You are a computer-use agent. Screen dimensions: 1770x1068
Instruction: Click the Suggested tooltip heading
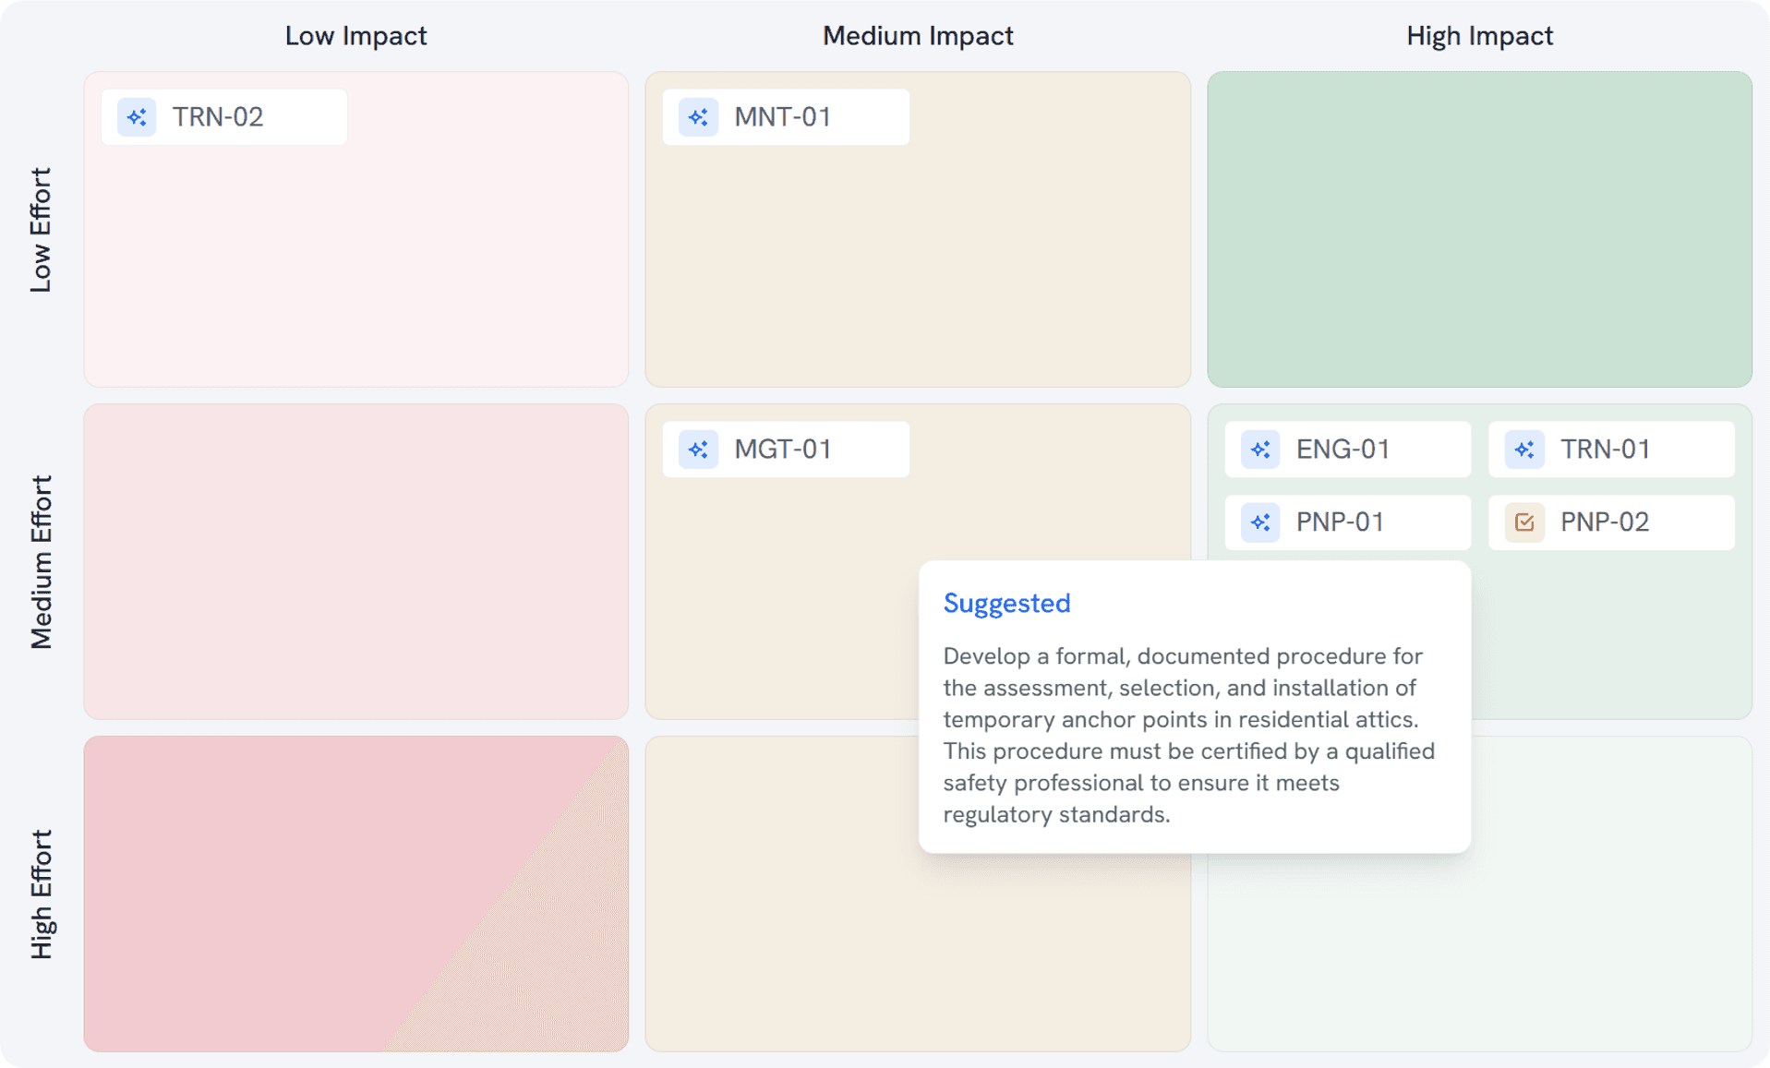[1006, 603]
